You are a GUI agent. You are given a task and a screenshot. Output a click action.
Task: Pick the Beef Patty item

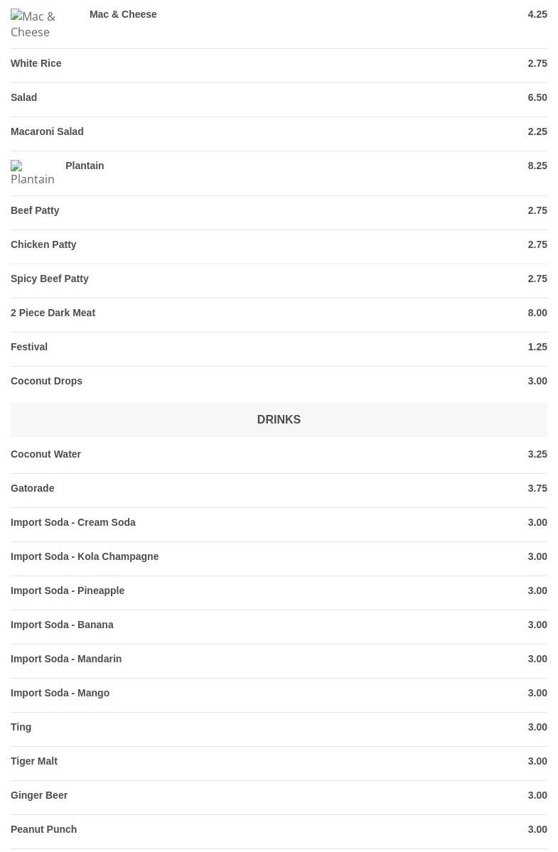[35, 210]
